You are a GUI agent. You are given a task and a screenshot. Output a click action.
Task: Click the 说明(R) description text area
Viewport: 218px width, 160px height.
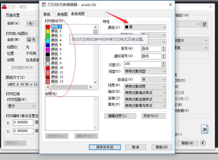pyautogui.click(x=72, y=113)
